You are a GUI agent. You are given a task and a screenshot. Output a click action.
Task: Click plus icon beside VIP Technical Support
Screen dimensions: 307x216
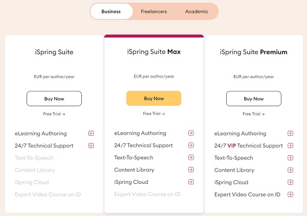pyautogui.click(x=291, y=146)
